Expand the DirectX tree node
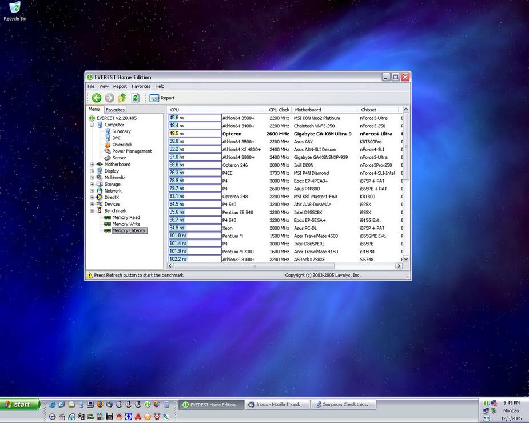529x423 pixels. [92, 198]
